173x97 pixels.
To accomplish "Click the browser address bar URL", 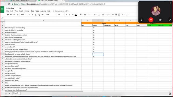I will click(x=63, y=4).
